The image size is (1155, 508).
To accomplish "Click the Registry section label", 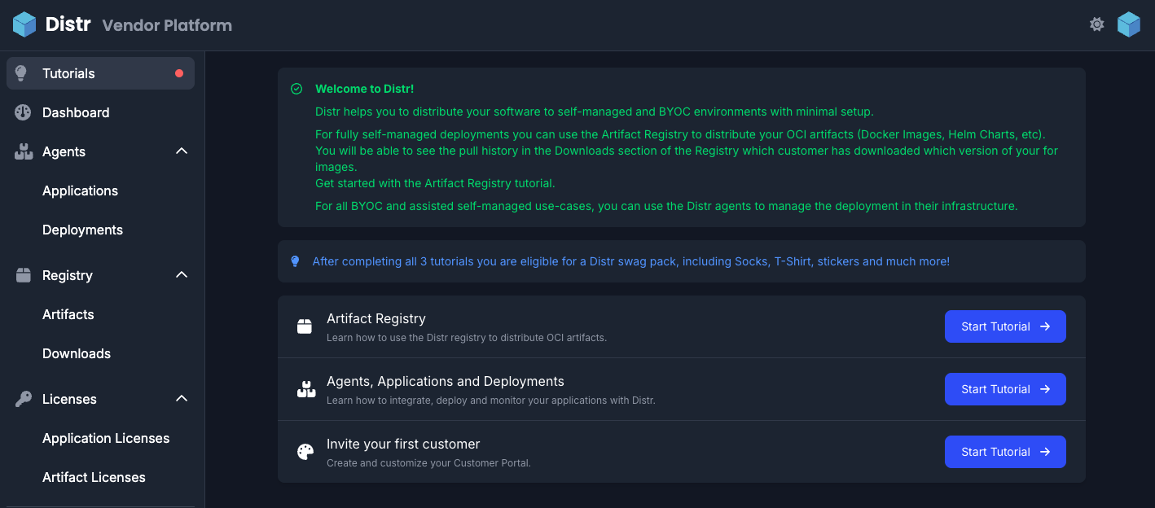I will 68,275.
